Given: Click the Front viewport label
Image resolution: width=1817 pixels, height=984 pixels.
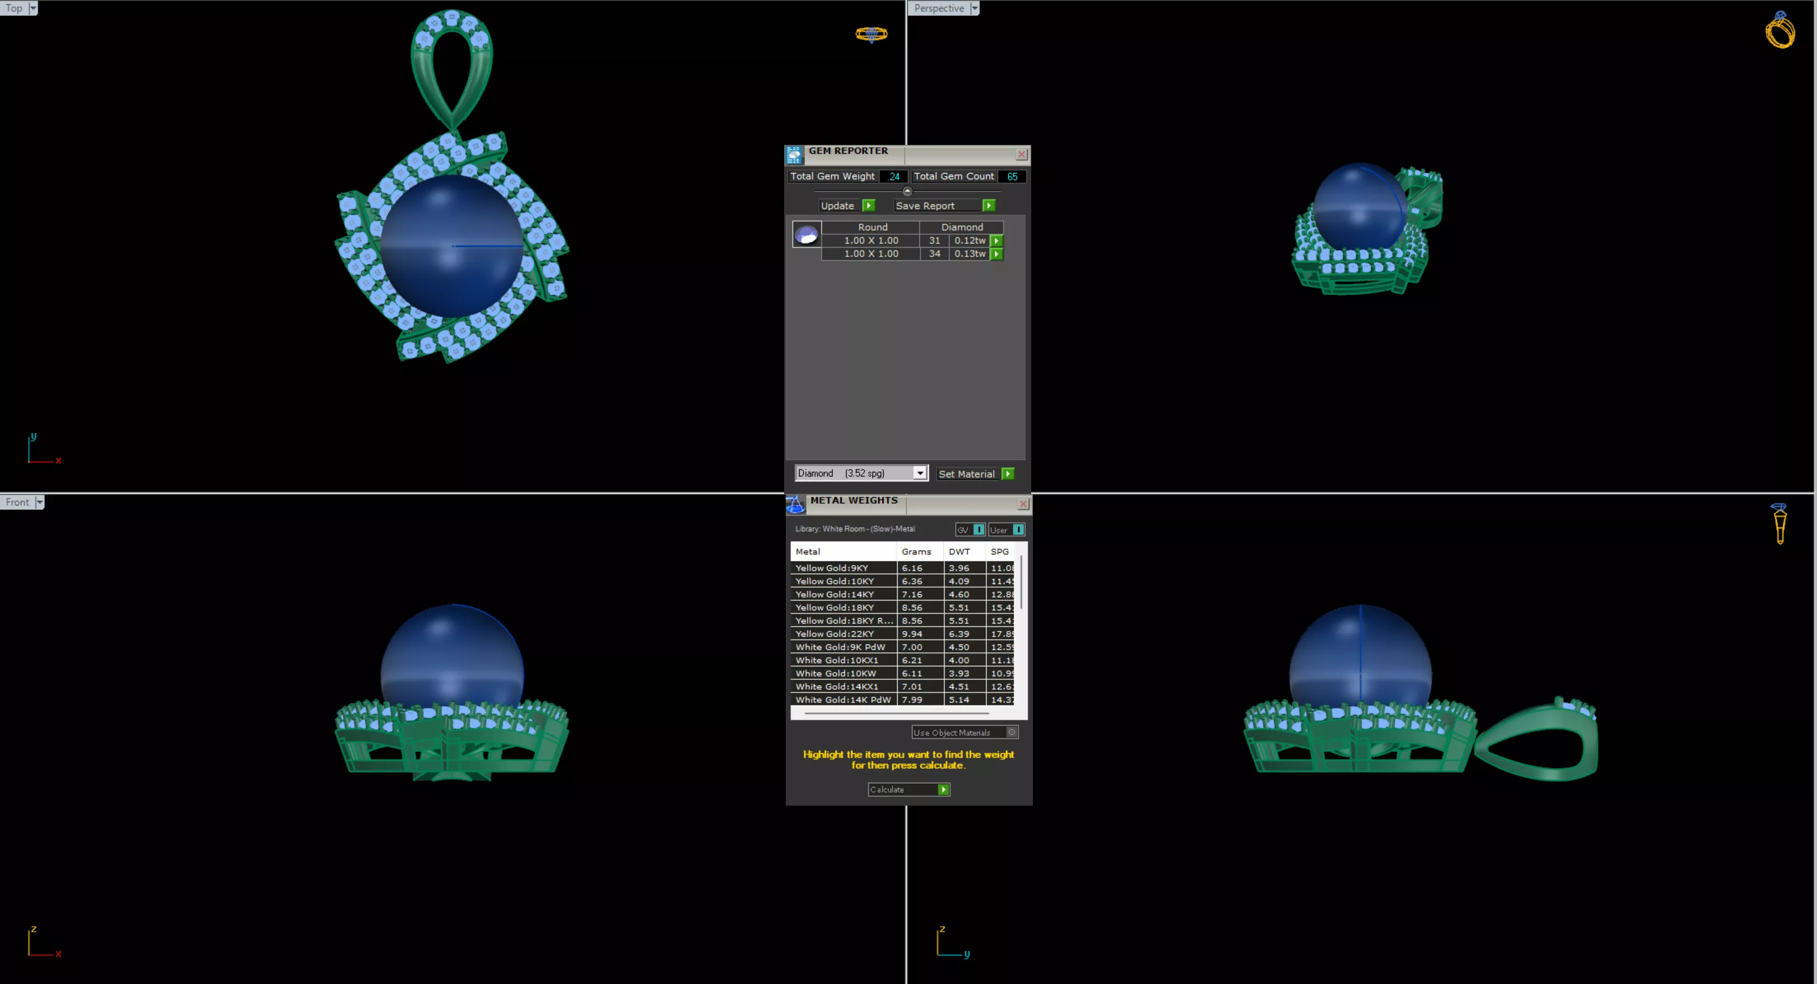Looking at the screenshot, I should click(17, 502).
